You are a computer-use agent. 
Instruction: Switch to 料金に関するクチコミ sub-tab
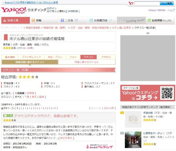pyautogui.click(x=87, y=62)
